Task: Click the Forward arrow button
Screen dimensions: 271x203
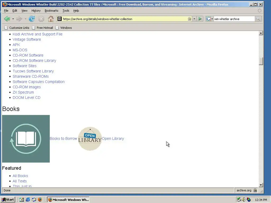Action: coord(19,19)
